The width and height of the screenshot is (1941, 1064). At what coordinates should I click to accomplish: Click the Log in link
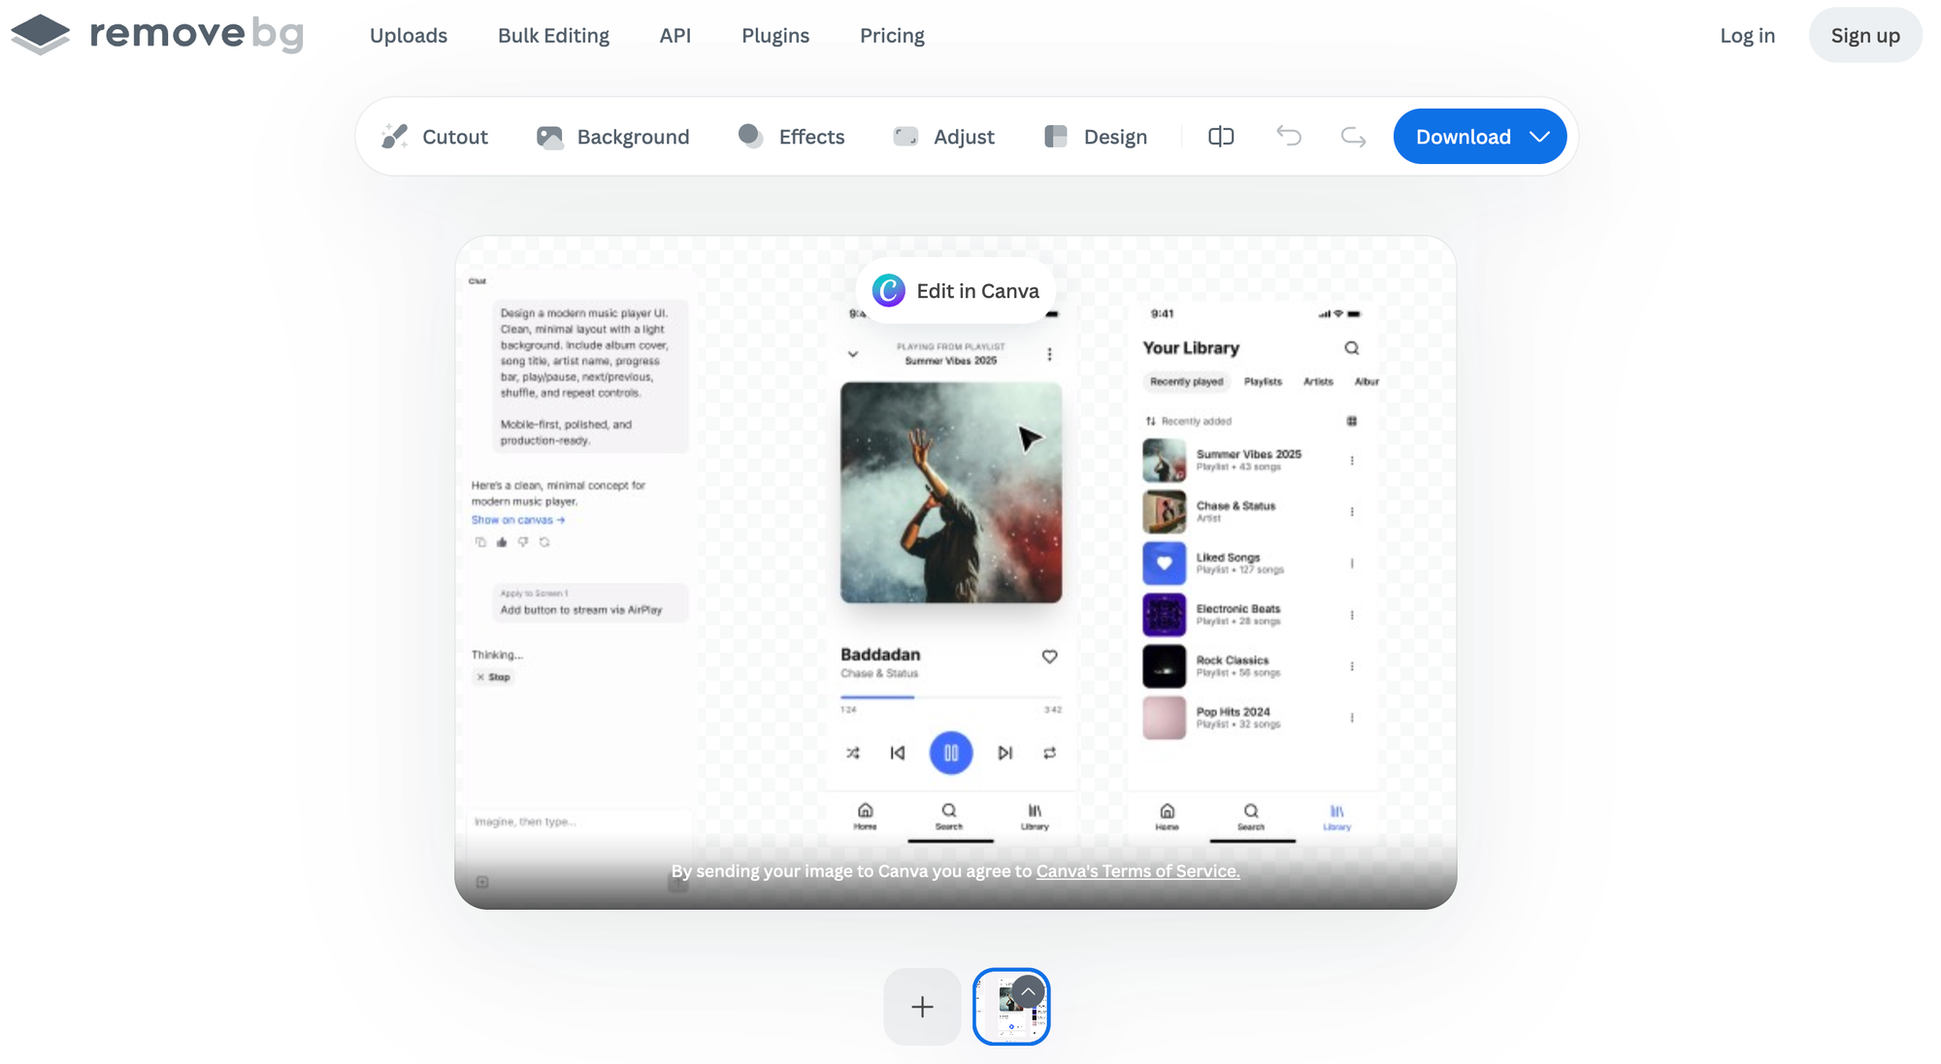[1747, 36]
